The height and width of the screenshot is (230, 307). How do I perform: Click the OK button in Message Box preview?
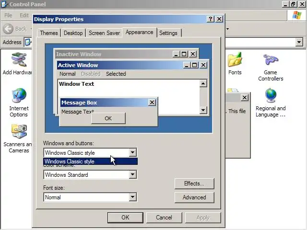[x=108, y=118]
